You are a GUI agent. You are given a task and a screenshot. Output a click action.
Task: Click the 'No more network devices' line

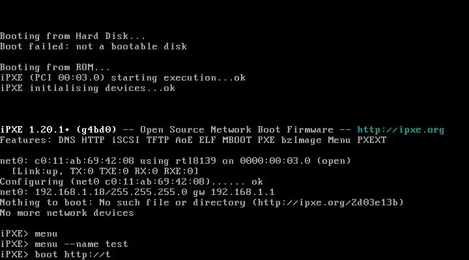pos(66,213)
